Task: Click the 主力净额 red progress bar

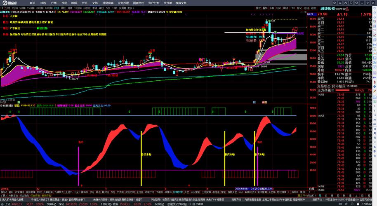Action: [342, 90]
